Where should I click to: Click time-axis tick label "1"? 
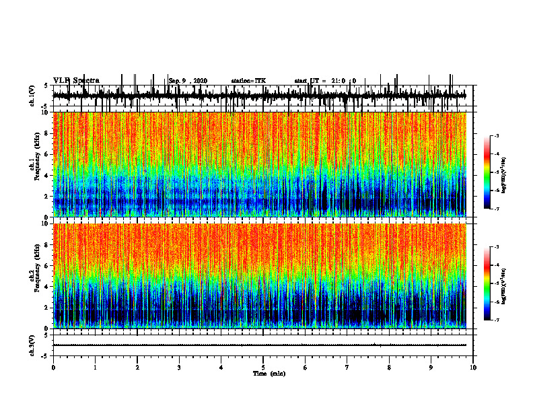click(95, 368)
